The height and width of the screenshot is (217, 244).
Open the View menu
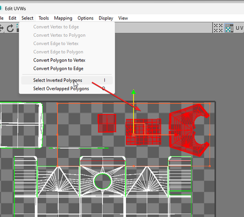point(123,18)
